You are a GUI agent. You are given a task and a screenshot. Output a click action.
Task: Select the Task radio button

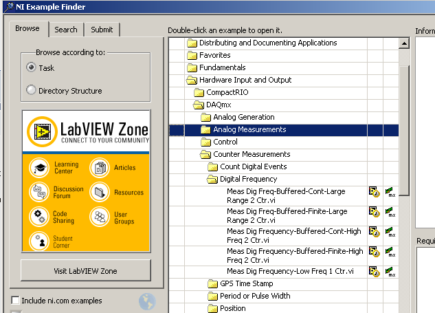click(x=31, y=67)
